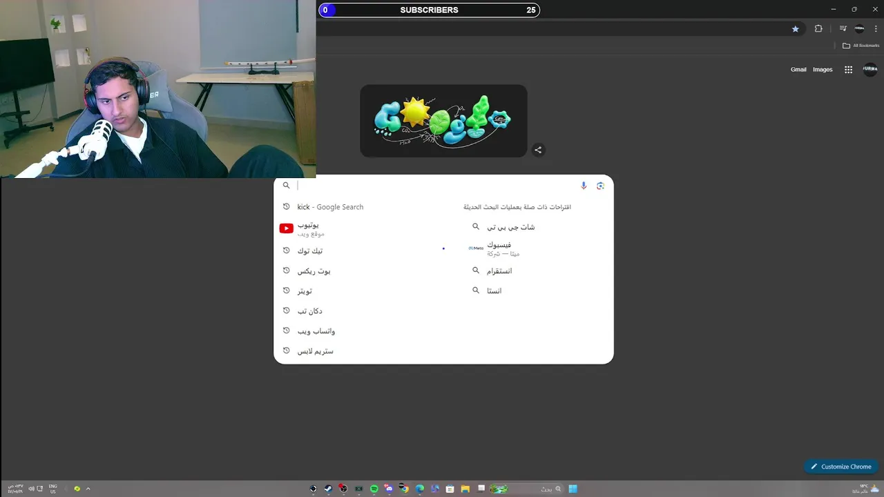Open the All Bookmarks folder
Screen dimensions: 884x497
click(x=861, y=46)
